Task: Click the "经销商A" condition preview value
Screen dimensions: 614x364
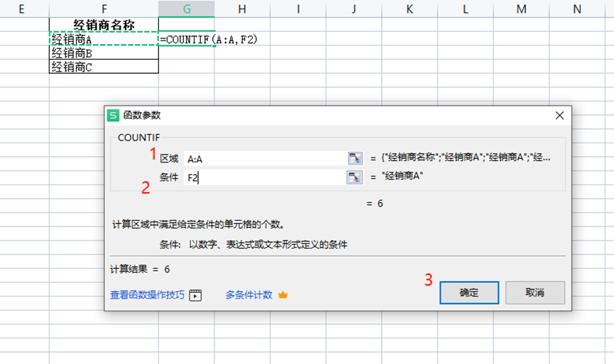Action: [402, 176]
